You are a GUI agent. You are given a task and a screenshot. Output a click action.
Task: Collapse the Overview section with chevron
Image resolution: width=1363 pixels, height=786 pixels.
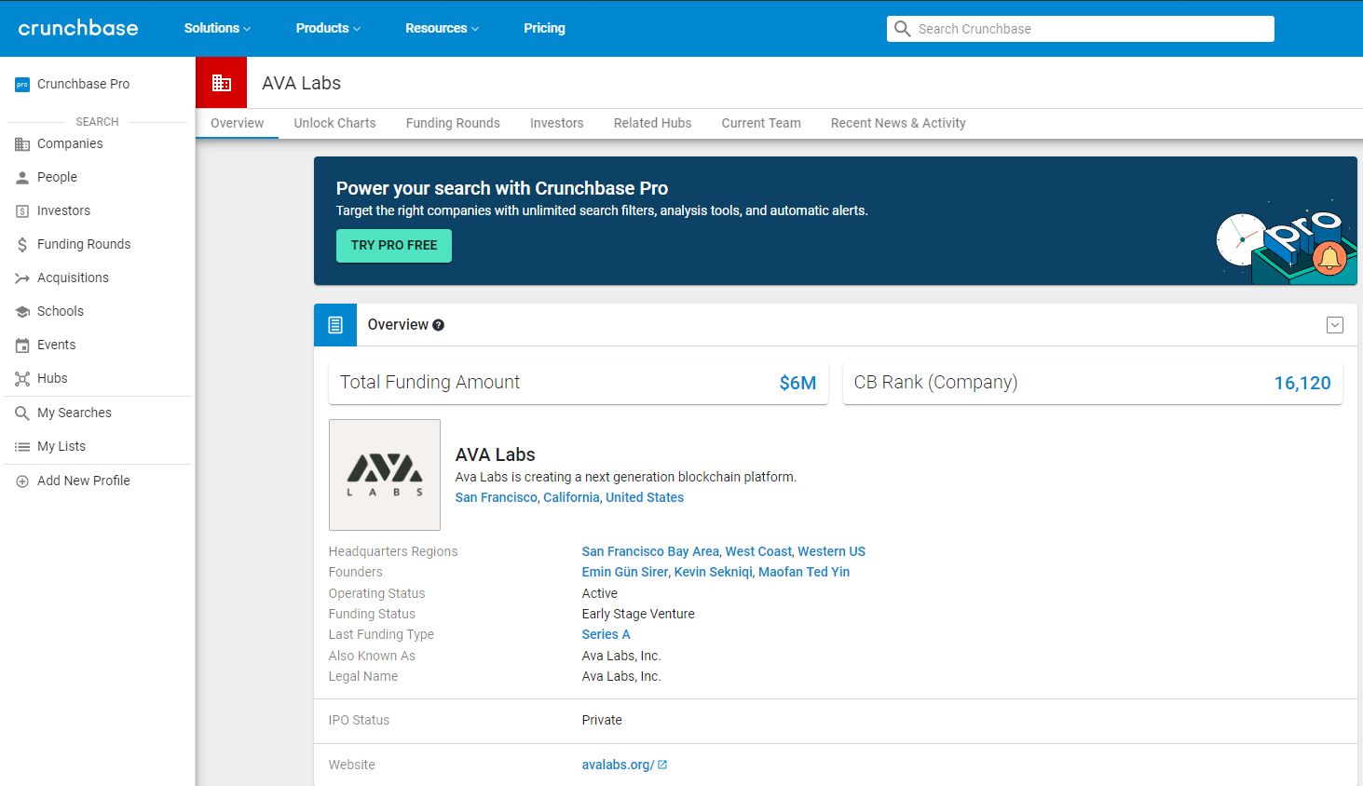coord(1335,325)
